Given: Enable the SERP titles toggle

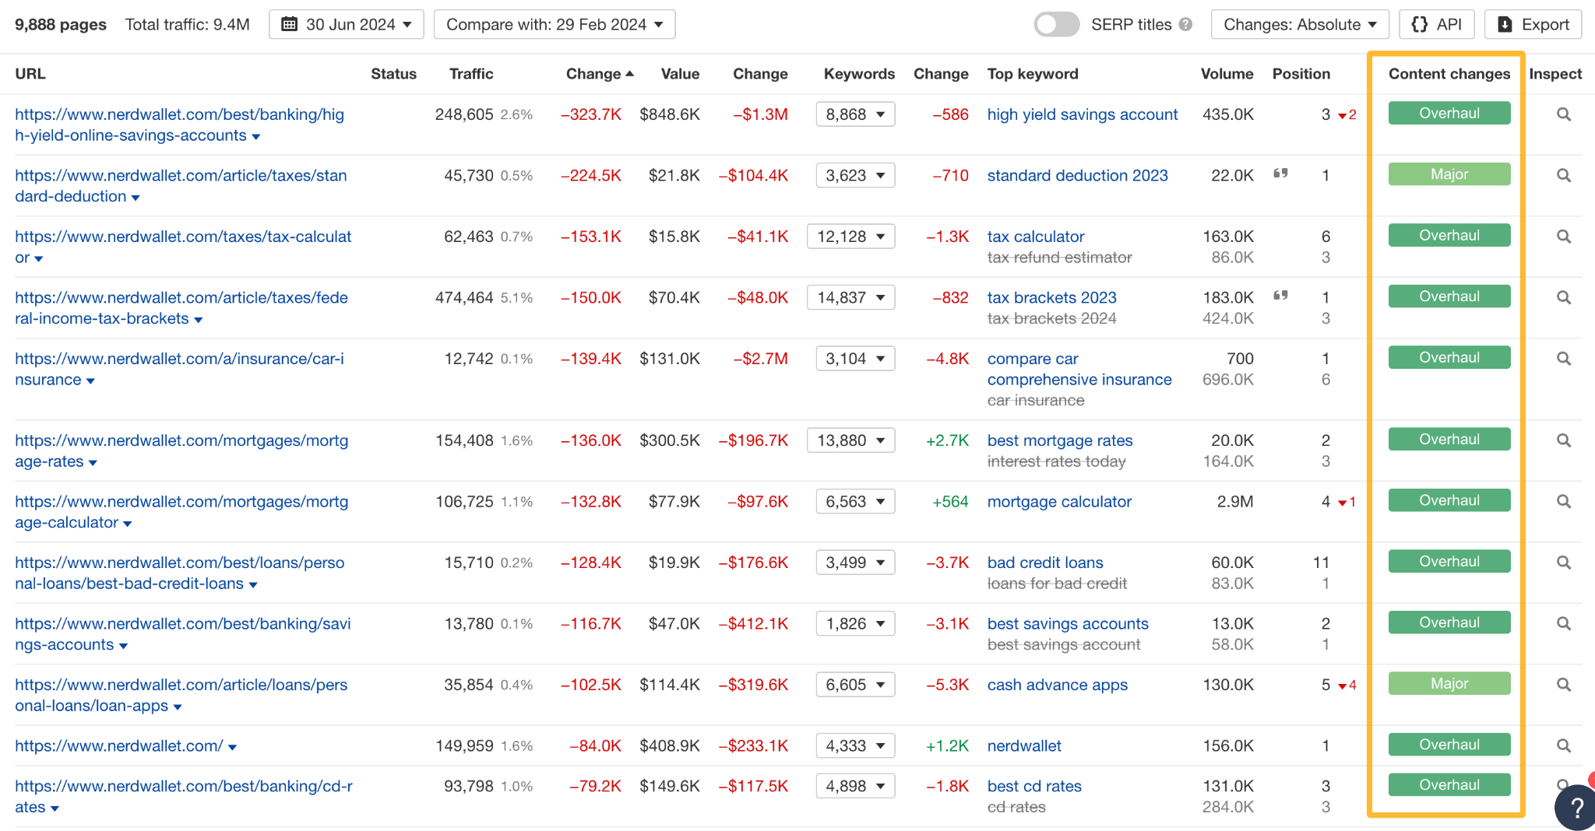Looking at the screenshot, I should (x=1056, y=24).
